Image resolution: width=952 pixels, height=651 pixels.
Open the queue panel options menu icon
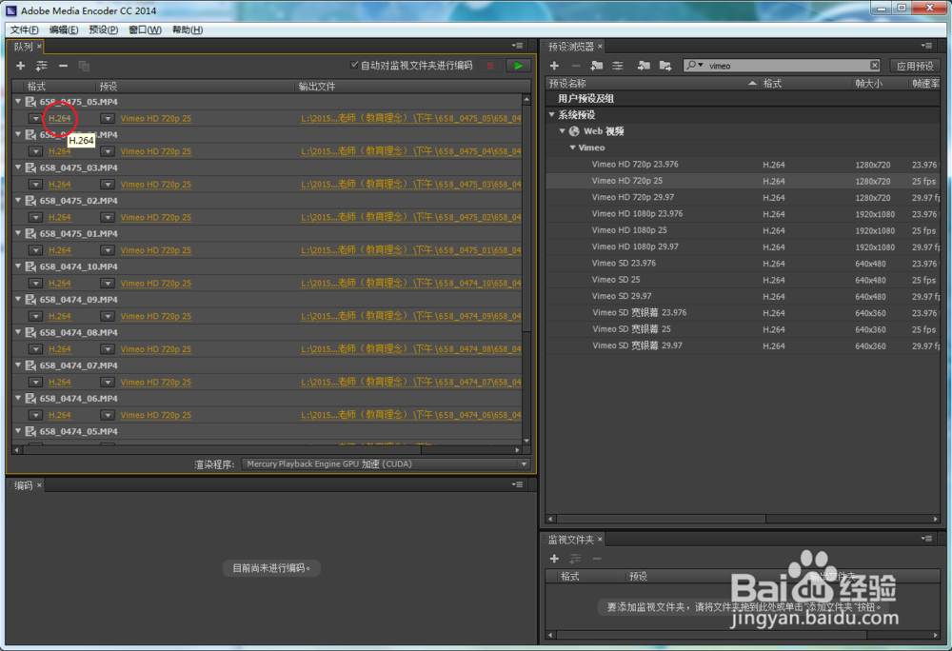(517, 46)
